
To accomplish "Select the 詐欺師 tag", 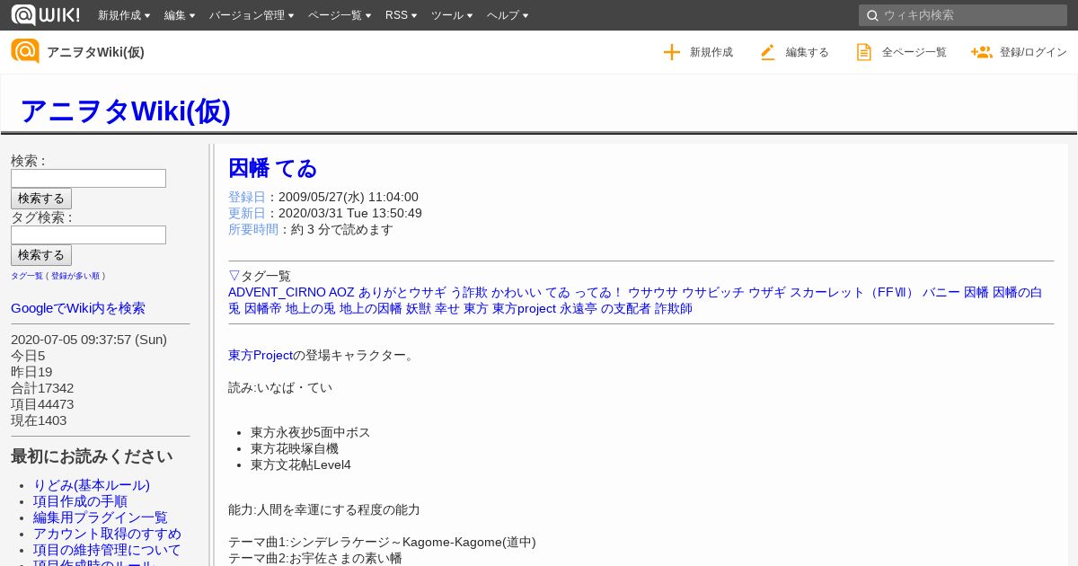I will 673,308.
